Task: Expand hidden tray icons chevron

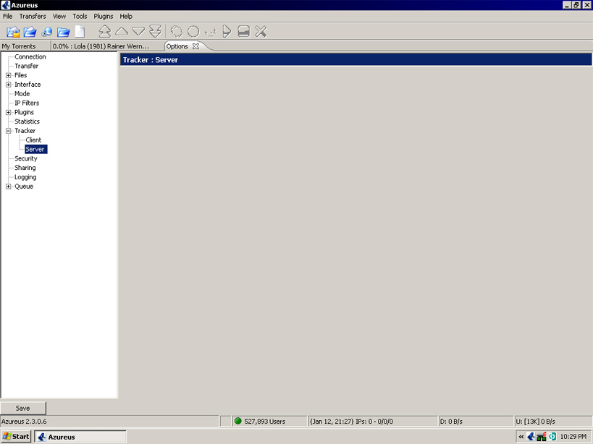Action: click(521, 437)
